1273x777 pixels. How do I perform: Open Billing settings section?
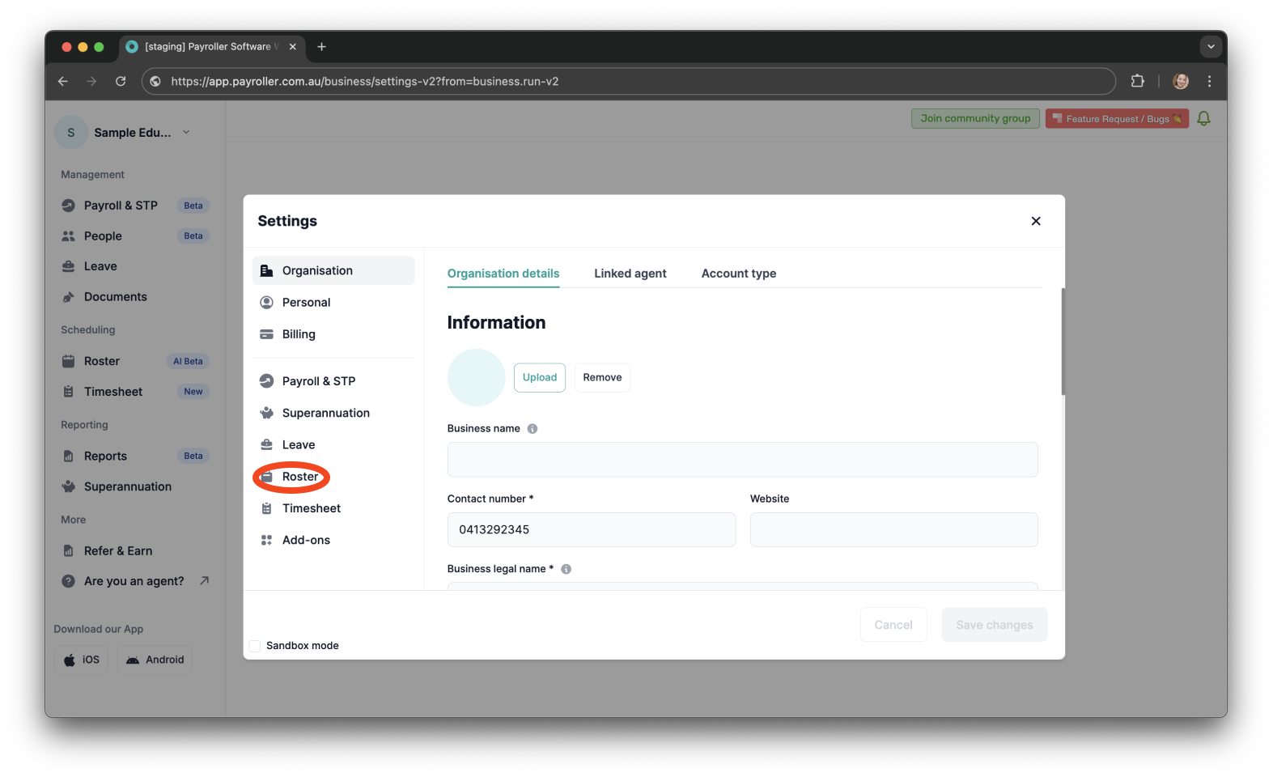(333, 334)
